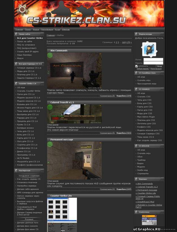Open Вход in the top navigation bar
Viewport: 177px width, 232px height.
pyautogui.click(x=57, y=29)
